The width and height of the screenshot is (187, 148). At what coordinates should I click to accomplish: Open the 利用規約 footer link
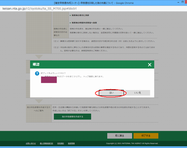coord(61,144)
